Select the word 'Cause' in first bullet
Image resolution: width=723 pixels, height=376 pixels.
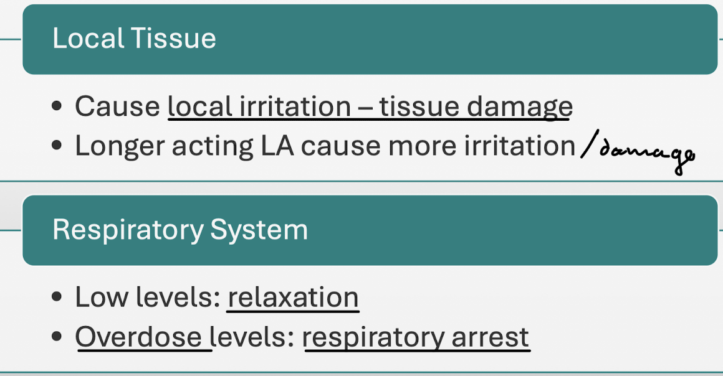(117, 106)
